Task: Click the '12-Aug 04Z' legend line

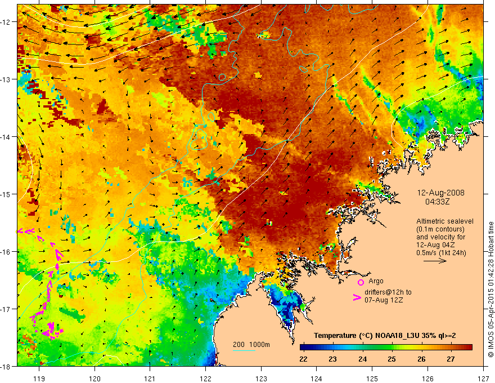Action: (435, 245)
